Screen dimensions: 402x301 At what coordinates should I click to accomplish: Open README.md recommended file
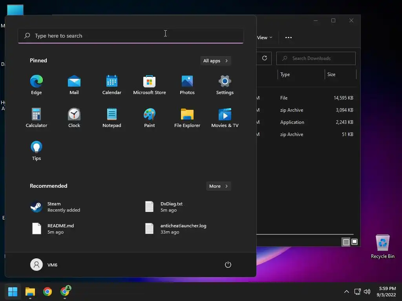(53, 228)
